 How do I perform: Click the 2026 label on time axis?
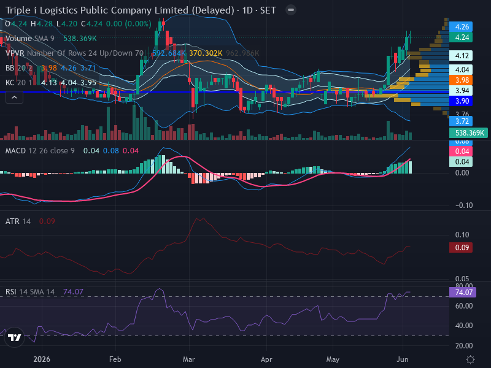pos(42,359)
